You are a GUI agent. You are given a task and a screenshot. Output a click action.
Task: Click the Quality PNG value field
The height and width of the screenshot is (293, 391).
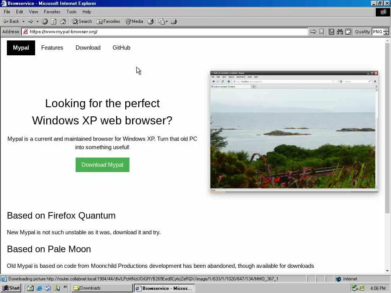click(x=378, y=32)
